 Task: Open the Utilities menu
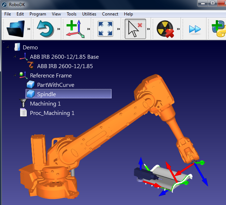point(89,14)
